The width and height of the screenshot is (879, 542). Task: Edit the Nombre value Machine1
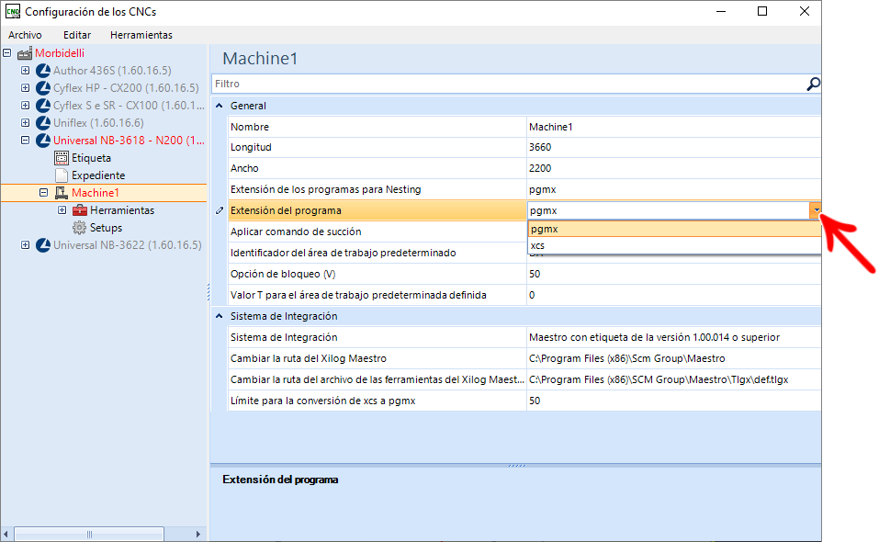674,127
